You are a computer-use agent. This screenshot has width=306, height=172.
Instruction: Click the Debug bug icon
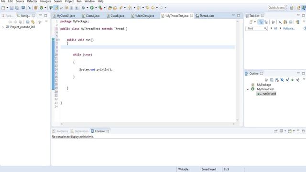click(x=83, y=8)
